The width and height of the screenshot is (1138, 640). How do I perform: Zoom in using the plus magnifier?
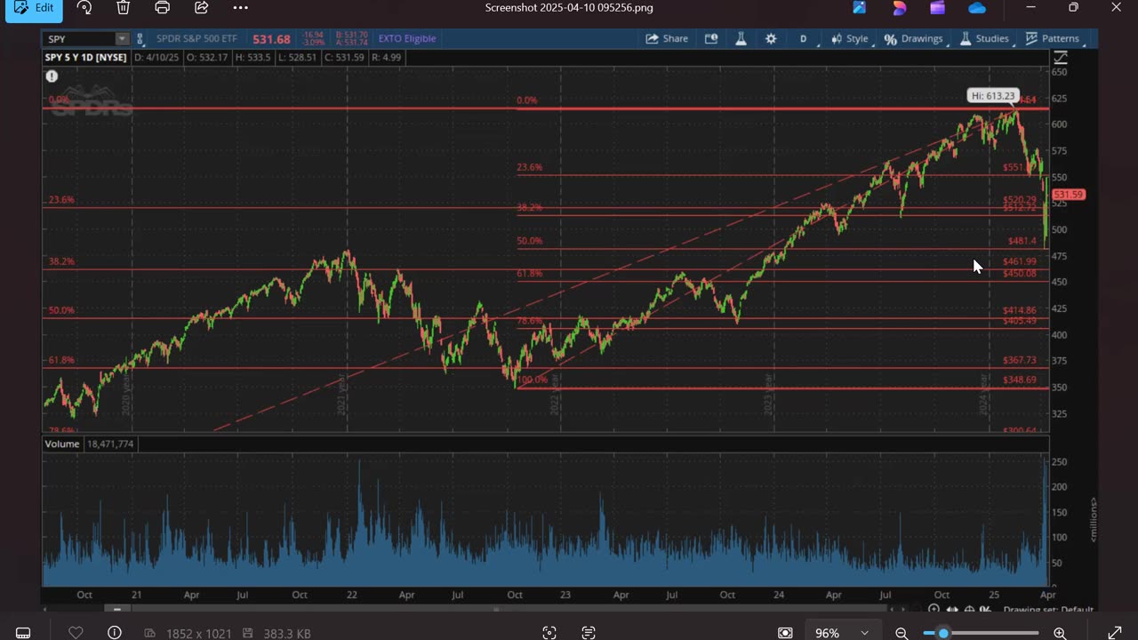(x=1060, y=633)
